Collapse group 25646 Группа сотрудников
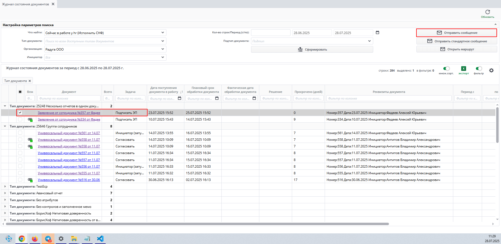501x244 pixels. (5, 126)
